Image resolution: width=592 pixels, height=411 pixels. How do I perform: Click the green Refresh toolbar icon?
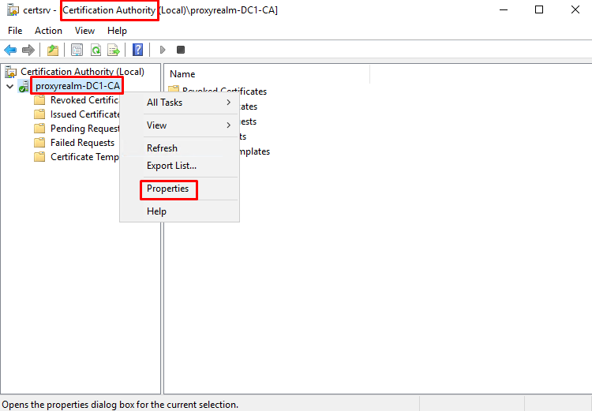pyautogui.click(x=96, y=50)
